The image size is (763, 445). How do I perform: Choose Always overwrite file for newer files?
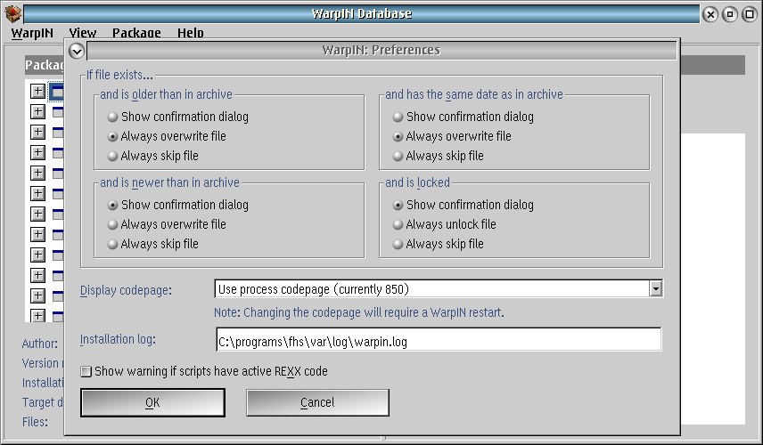(x=112, y=224)
